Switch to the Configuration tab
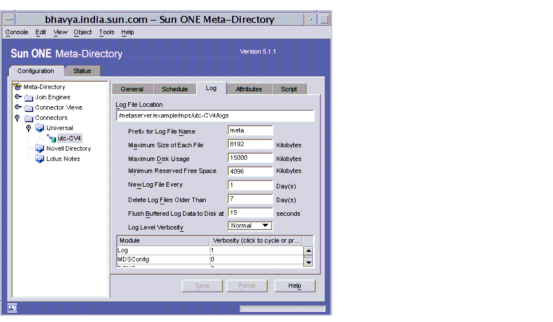553x322 pixels. pyautogui.click(x=36, y=71)
